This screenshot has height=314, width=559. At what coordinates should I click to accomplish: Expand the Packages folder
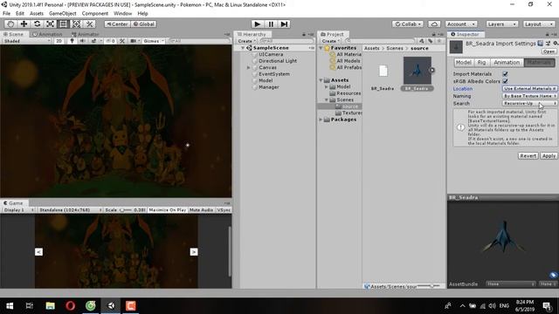(x=321, y=119)
